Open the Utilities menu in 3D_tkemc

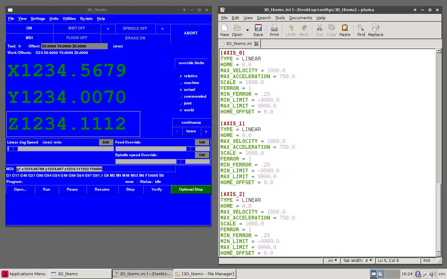(x=69, y=19)
